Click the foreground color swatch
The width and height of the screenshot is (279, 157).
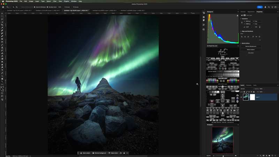pyautogui.click(x=2, y=89)
